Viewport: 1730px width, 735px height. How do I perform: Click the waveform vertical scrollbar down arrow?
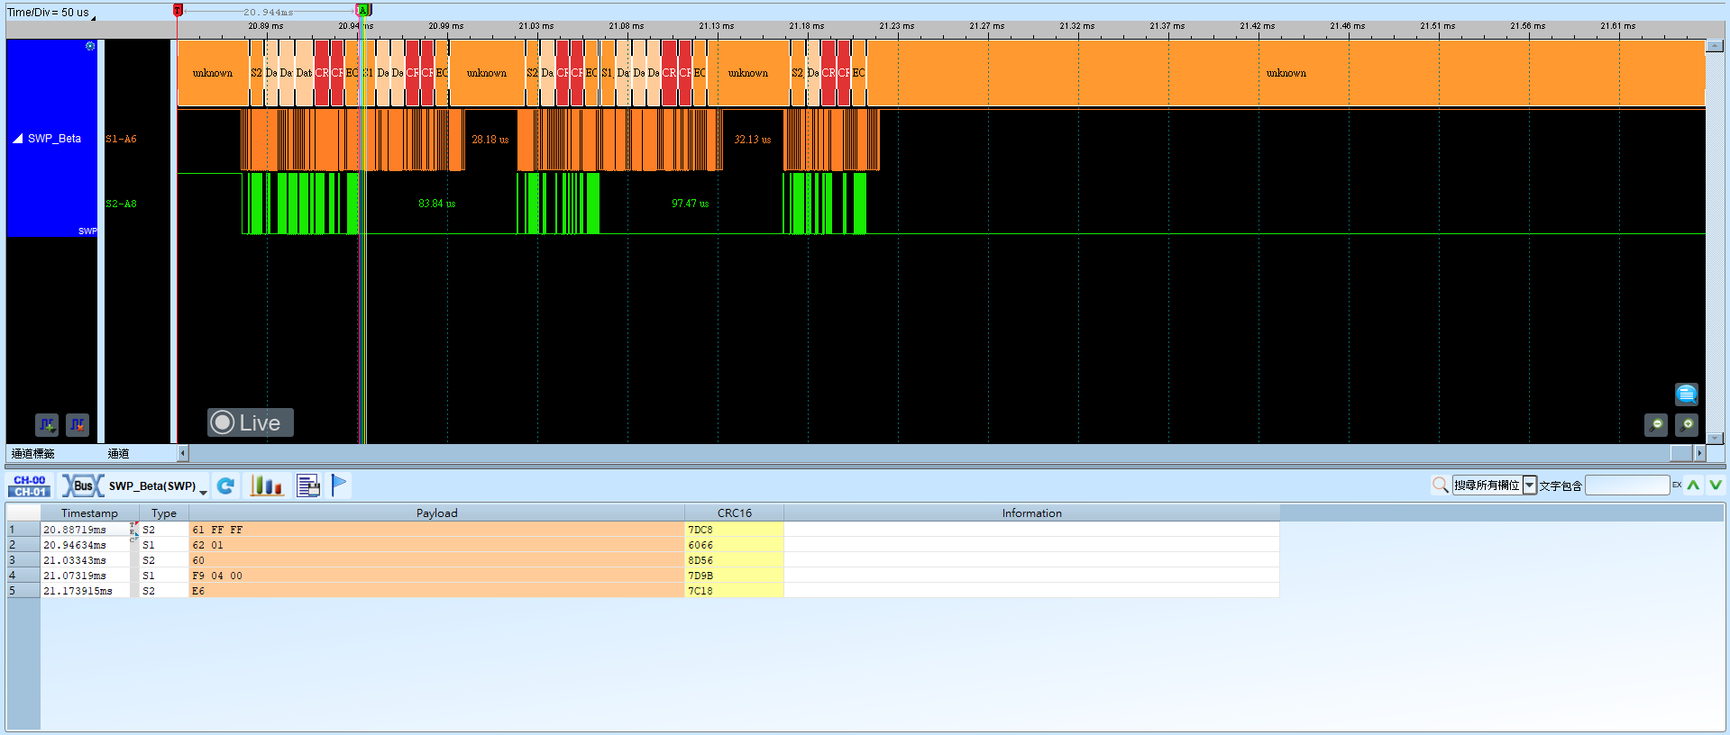1715,439
